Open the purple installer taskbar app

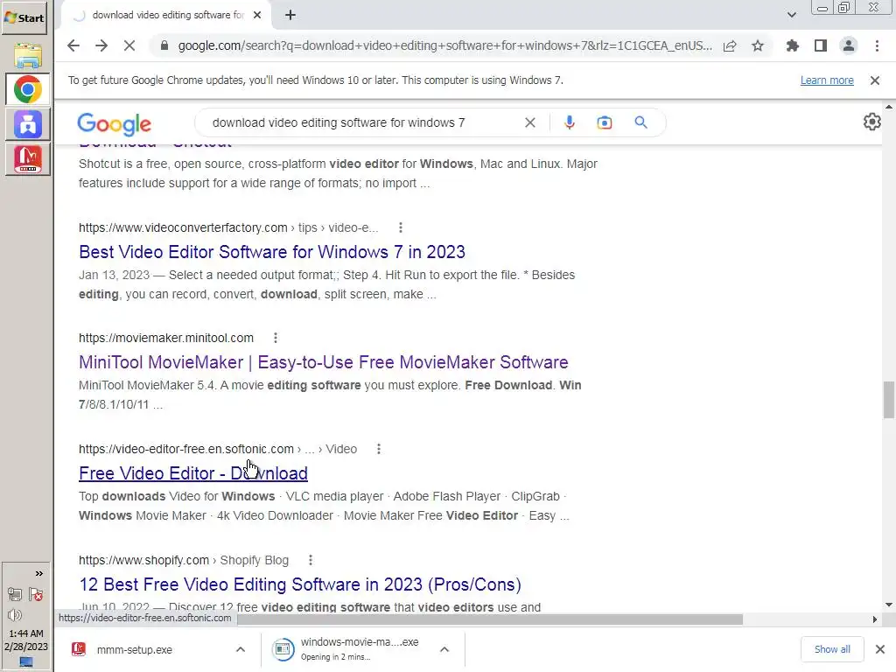tap(27, 124)
